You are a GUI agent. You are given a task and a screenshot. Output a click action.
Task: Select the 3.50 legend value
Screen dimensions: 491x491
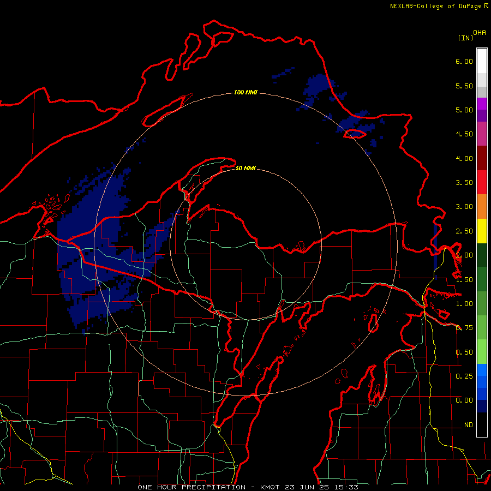[464, 183]
